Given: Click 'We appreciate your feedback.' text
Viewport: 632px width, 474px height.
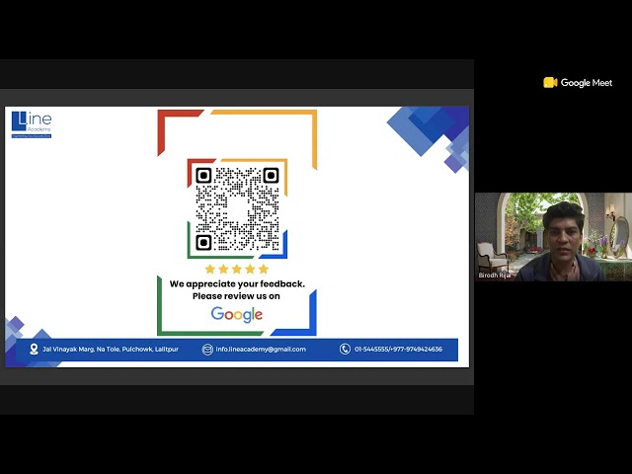Looking at the screenshot, I should [237, 284].
